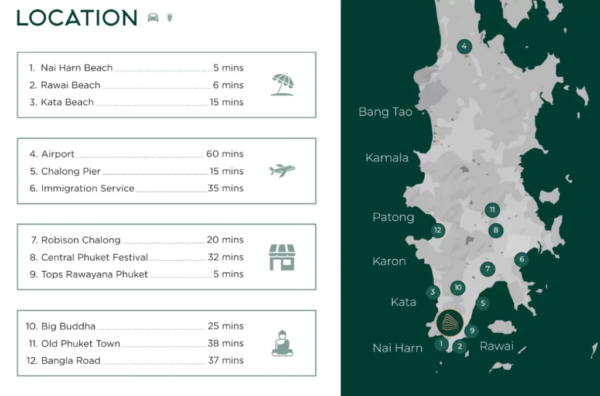Click the shop storefront icon
The height and width of the screenshot is (396, 600).
point(282,257)
